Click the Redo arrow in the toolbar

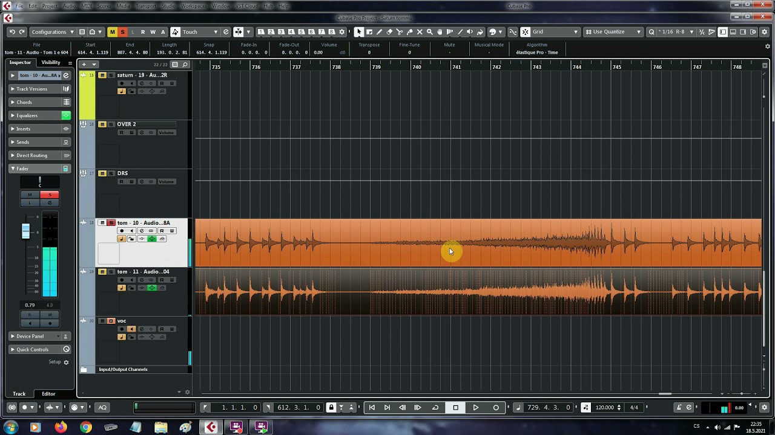coord(22,32)
